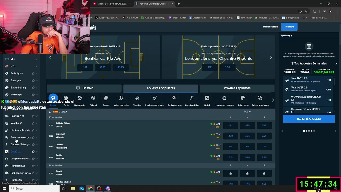341x192 pixels.
Task: Click REPETIR APUESTA button
Action: tap(309, 119)
